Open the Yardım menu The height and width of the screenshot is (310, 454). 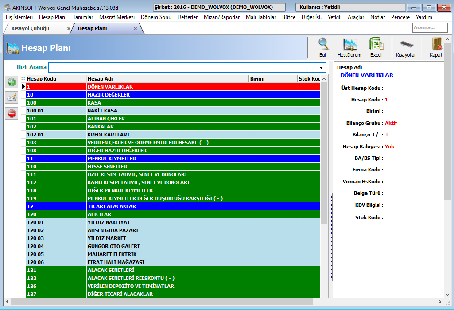point(424,17)
